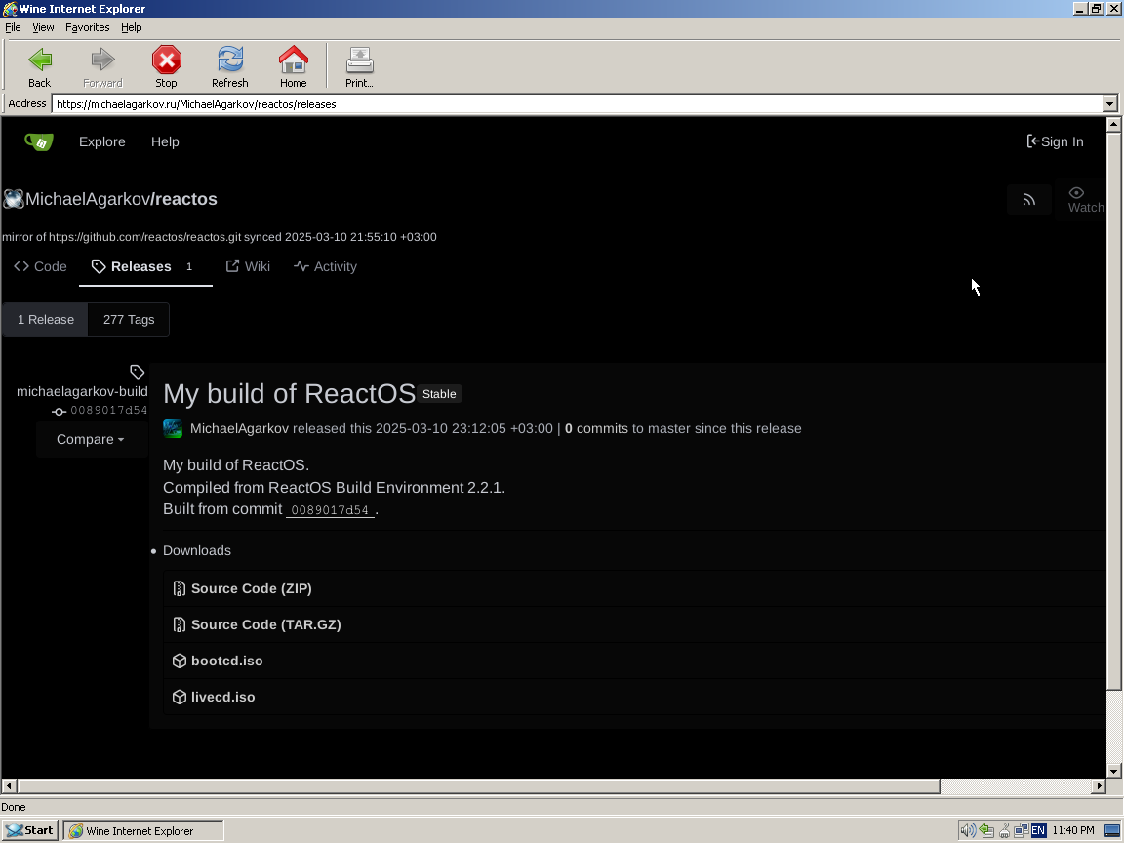The height and width of the screenshot is (843, 1124).
Task: Click inside the Address URL field
Action: (576, 104)
